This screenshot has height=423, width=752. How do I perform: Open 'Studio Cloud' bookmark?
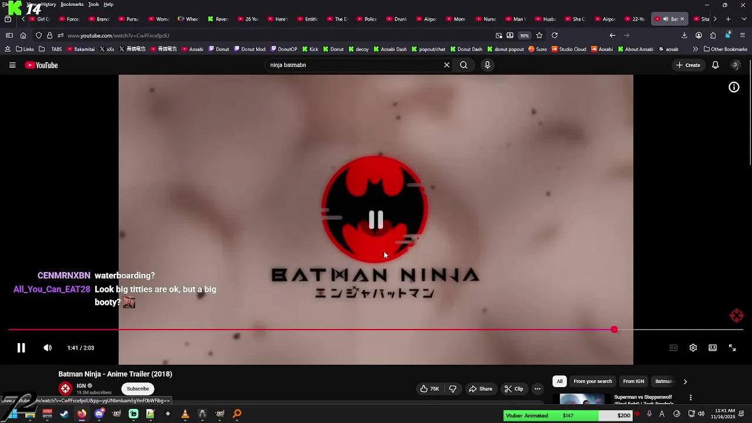tap(569, 49)
